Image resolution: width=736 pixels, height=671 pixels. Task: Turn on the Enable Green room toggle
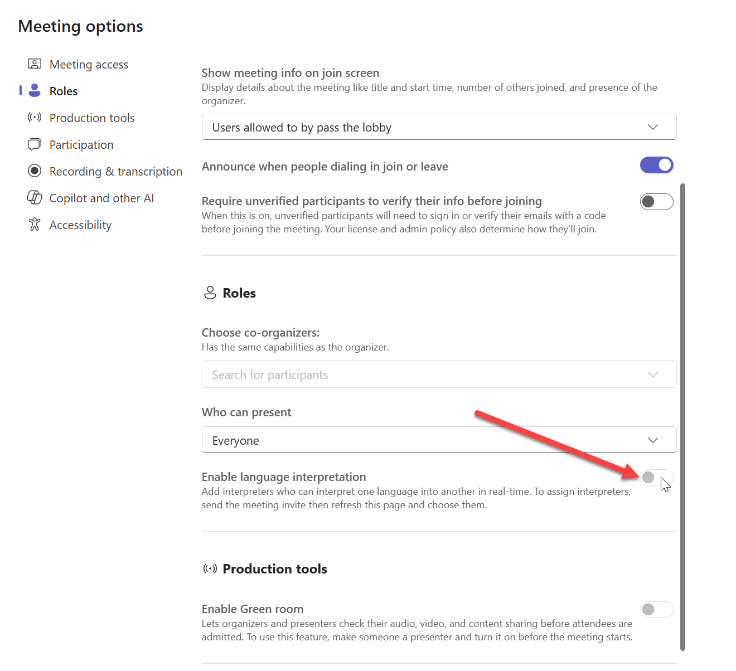pos(656,610)
